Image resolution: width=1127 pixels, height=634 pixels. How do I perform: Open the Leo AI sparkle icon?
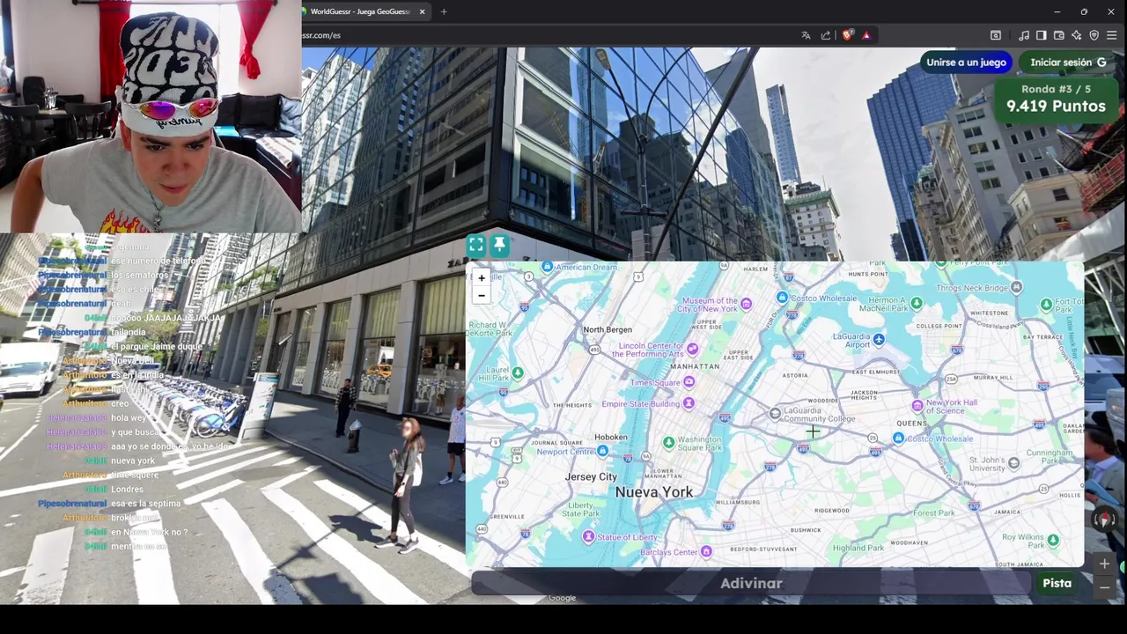[1077, 35]
